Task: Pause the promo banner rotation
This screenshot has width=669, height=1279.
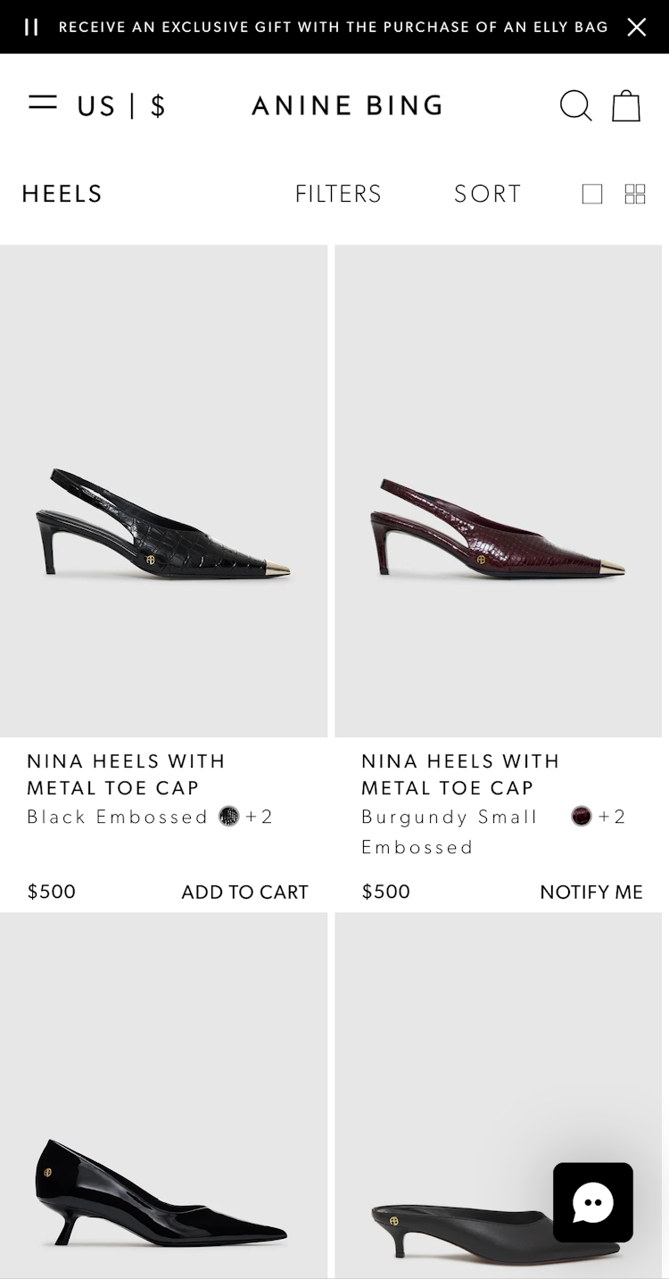Action: tap(31, 27)
